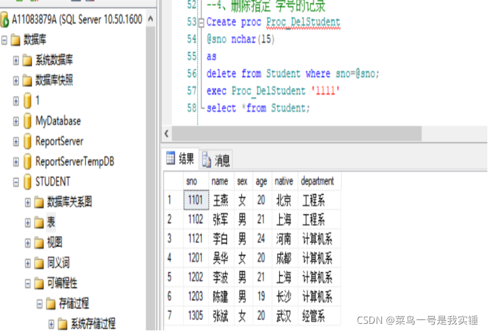Viewport: 488px width, 331px height.
Task: Expand the 视图 folder node
Action: click(x=28, y=243)
